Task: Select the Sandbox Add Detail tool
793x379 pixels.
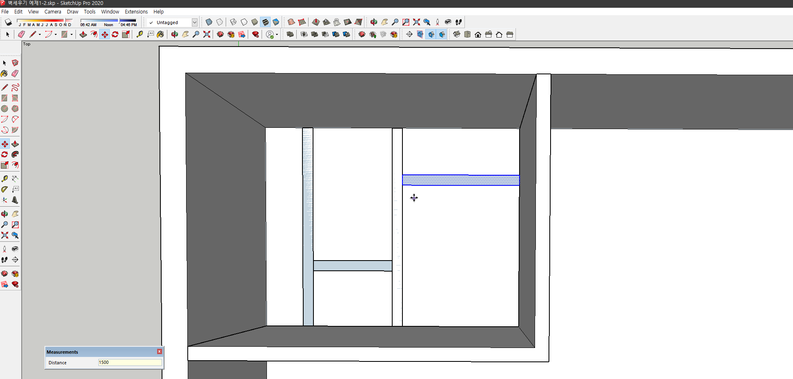Action: coord(348,22)
